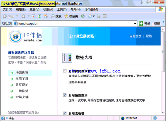This screenshot has width=166, height=121.
Task: Open the 编辑(E) menu
Action: [21, 9]
